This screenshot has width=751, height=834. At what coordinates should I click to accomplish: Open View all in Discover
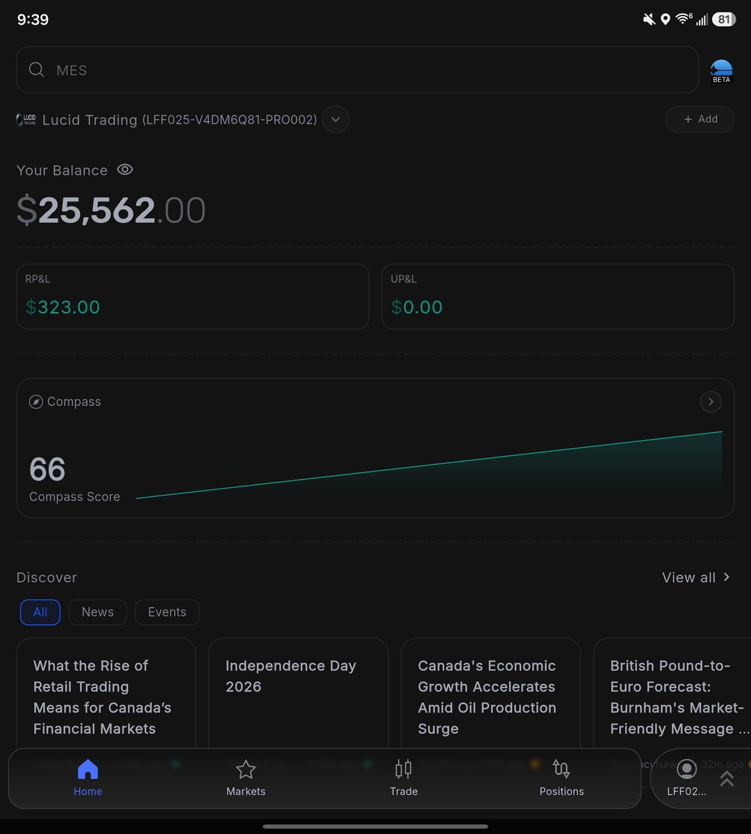697,578
